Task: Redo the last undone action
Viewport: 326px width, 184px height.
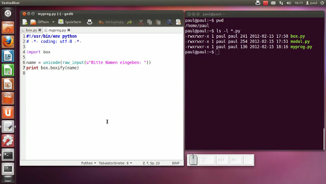Action: tap(129, 22)
